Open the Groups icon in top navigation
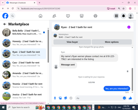Viewport: 138px width, 110px height. pyautogui.click(x=95, y=16)
